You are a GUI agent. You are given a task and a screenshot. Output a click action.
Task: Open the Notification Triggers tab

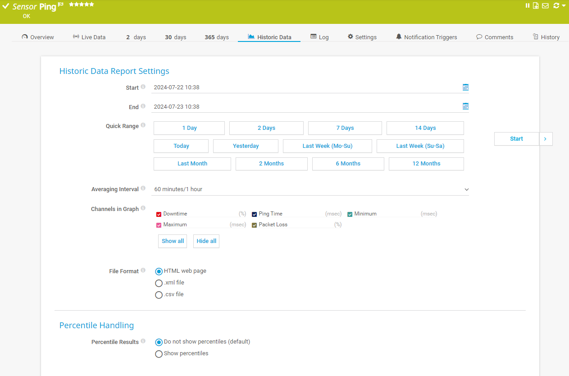tap(426, 37)
